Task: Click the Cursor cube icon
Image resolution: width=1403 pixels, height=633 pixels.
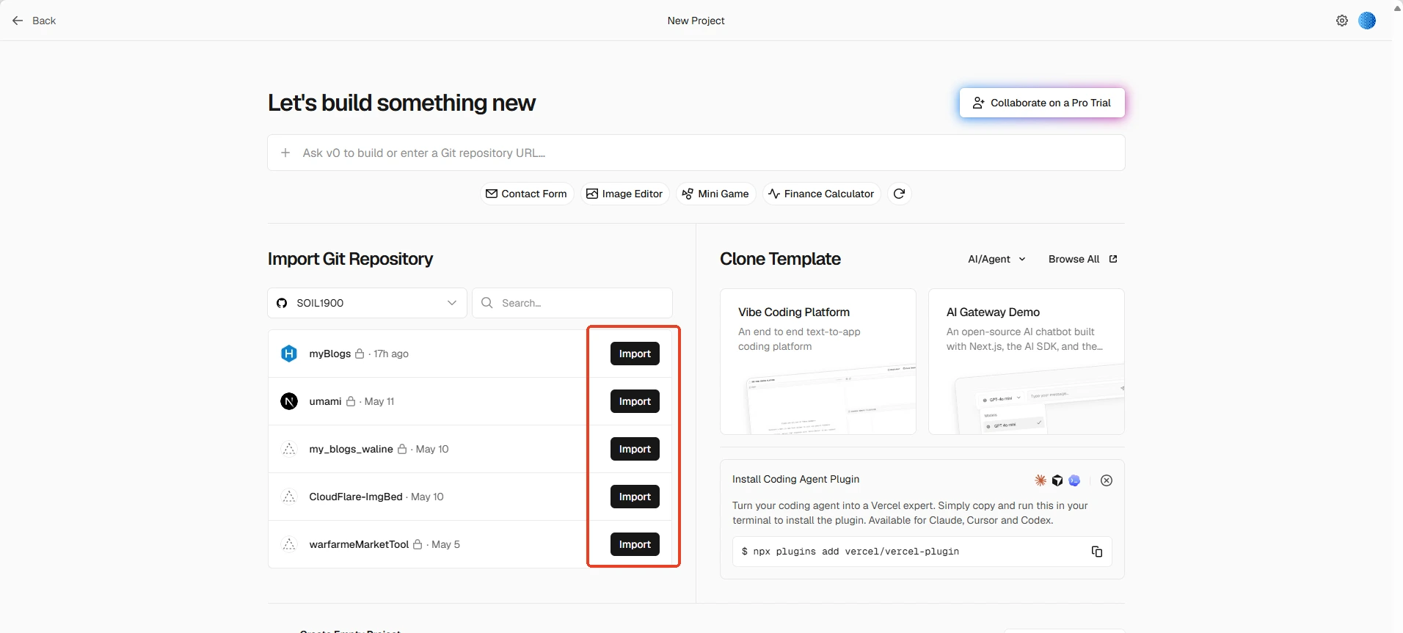Action: (1057, 480)
